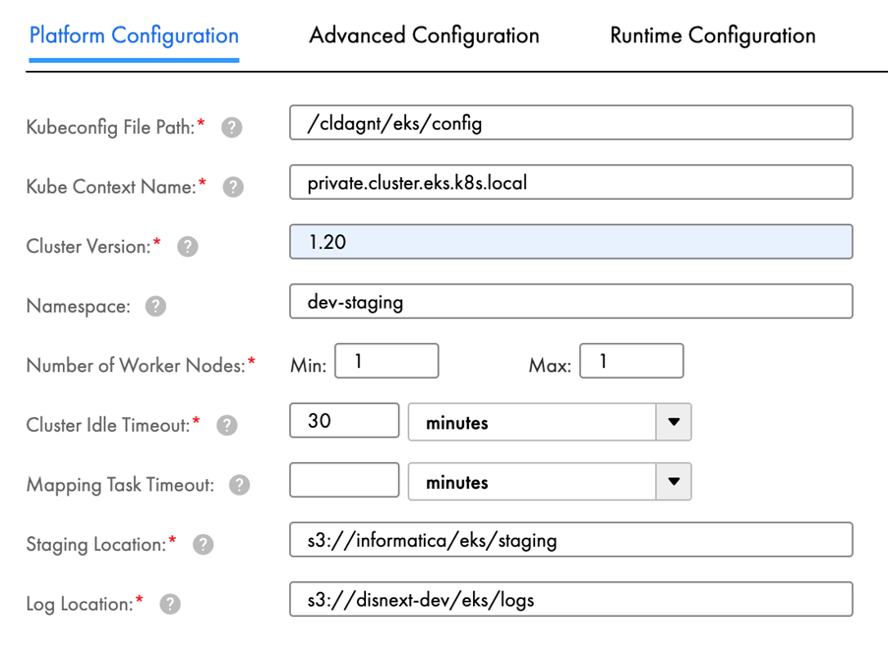Click the Kubeconfig File Path field

(570, 123)
